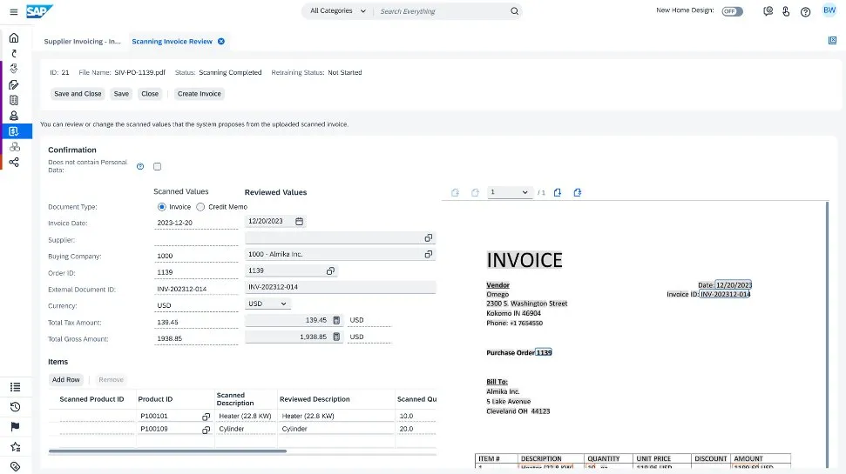Click the SAP logo

(39, 10)
